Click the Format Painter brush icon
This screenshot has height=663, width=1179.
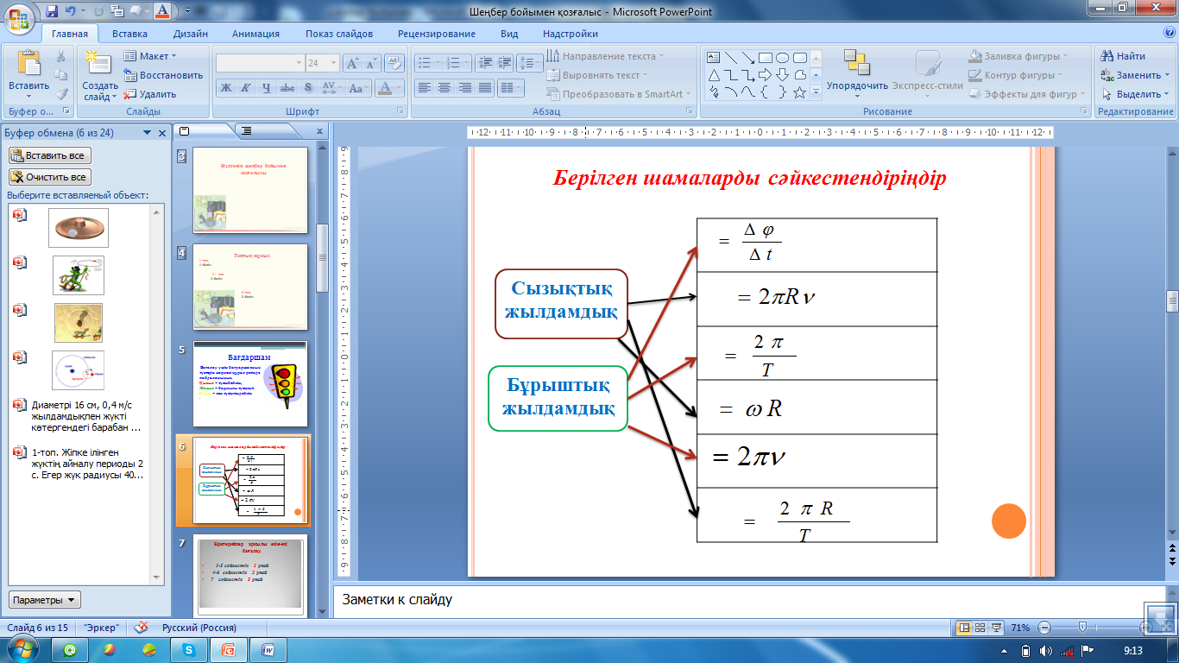[x=61, y=95]
